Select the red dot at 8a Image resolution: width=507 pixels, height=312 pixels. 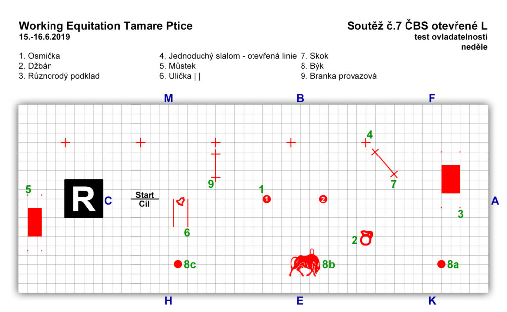point(441,264)
